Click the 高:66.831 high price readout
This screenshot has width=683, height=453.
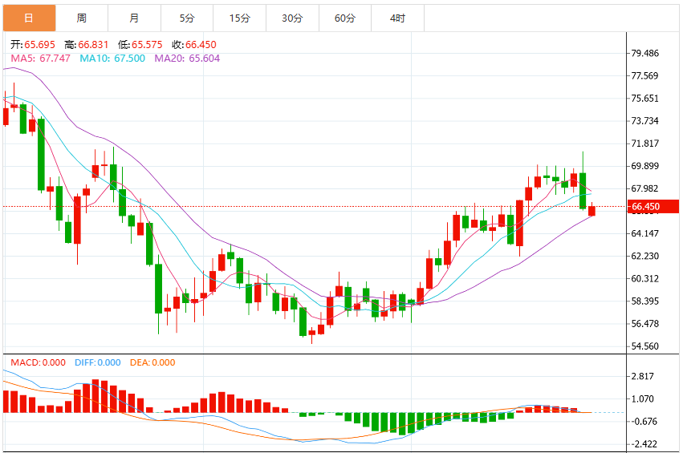click(x=86, y=44)
